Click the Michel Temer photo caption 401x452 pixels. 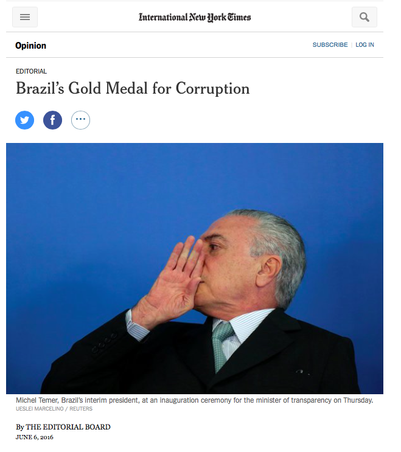(194, 400)
